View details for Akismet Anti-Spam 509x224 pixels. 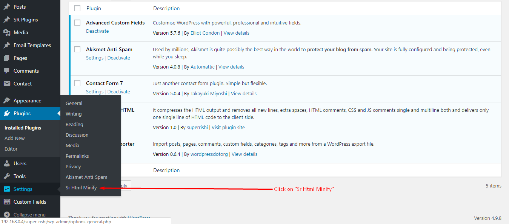(x=231, y=67)
